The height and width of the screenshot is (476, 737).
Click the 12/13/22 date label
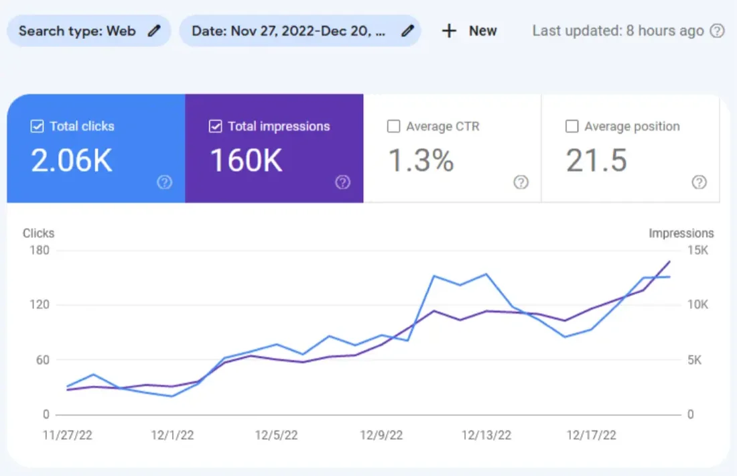tap(486, 435)
